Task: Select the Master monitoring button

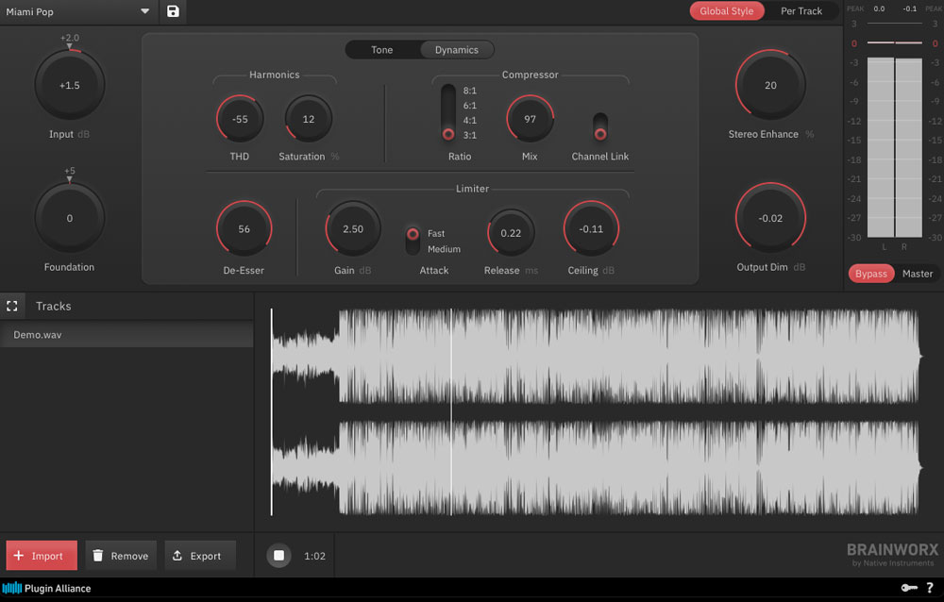Action: 917,274
